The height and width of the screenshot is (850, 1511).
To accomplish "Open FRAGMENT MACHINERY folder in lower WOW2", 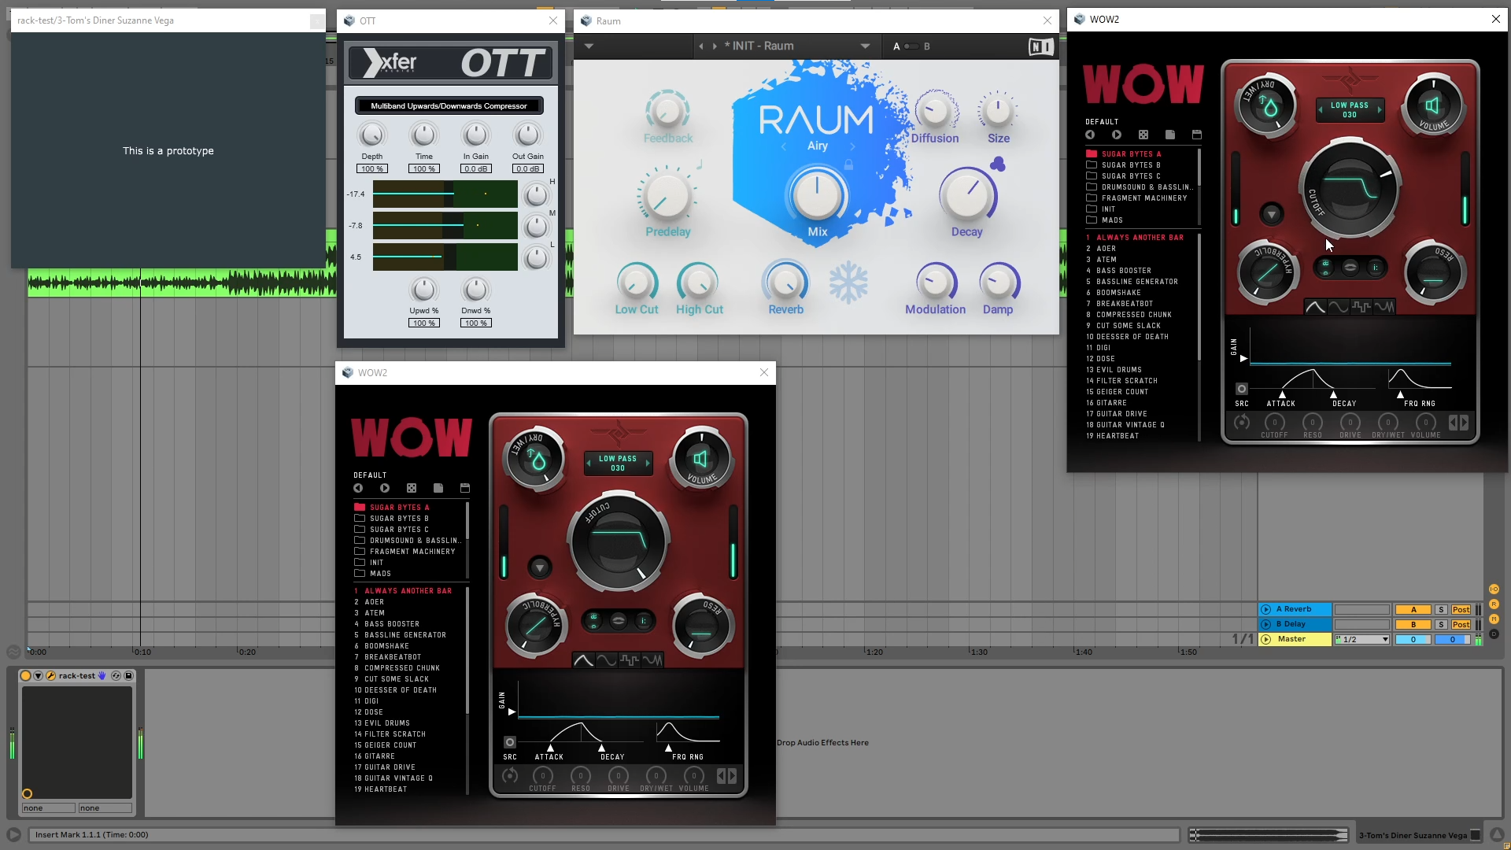I will [405, 552].
